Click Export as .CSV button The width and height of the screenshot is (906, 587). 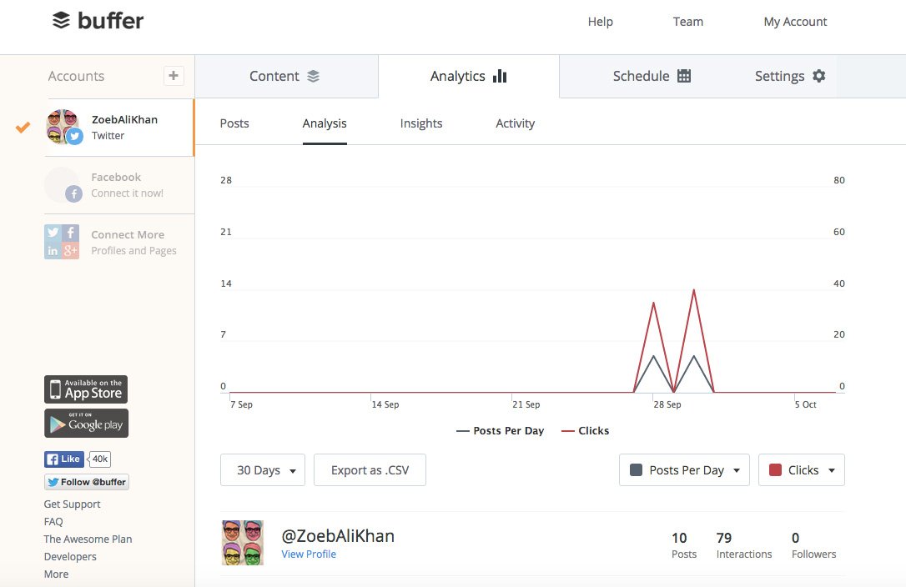tap(370, 469)
